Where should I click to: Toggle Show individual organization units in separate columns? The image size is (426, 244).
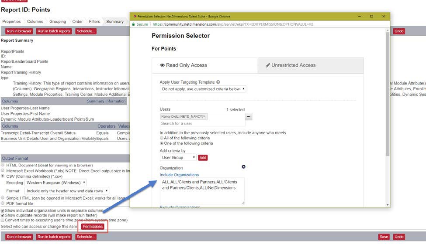(3, 211)
